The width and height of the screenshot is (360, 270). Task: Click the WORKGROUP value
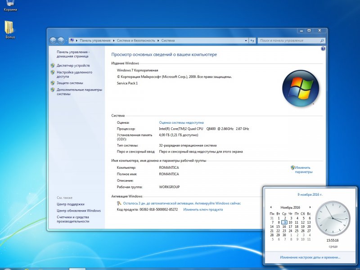(x=169, y=187)
